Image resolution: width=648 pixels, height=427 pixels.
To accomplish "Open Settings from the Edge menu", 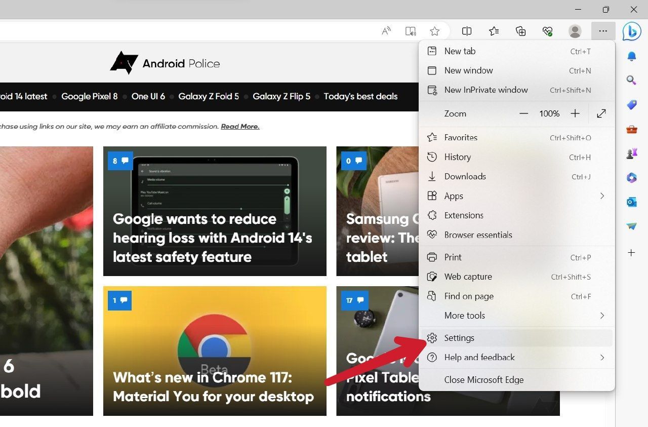I will [x=459, y=338].
